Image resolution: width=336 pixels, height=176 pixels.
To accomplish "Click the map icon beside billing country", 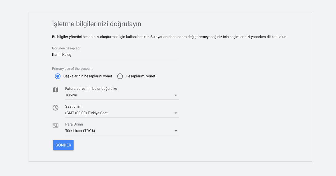I will point(55,90).
